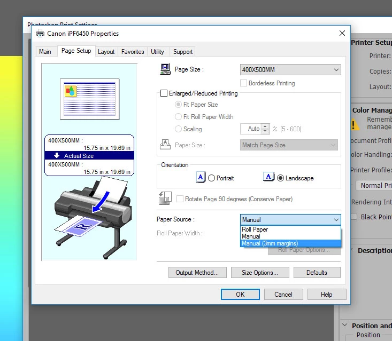
Task: Check Rotate Page 90 degrees option
Action: [x=180, y=199]
